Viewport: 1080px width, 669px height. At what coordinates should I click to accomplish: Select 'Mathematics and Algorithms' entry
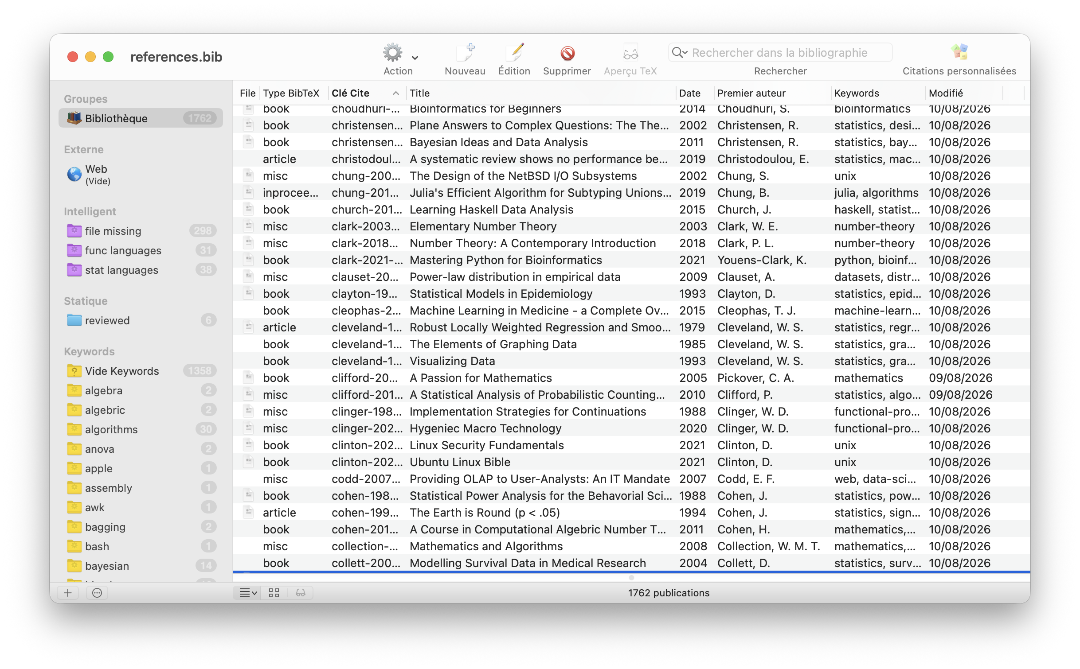coord(631,546)
